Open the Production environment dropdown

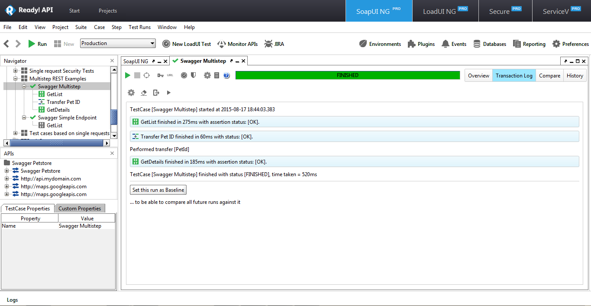click(x=118, y=43)
